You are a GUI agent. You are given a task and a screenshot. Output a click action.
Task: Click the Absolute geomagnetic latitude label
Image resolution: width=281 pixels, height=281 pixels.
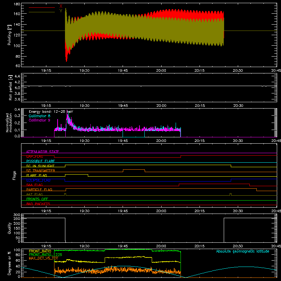pyautogui.click(x=243, y=251)
